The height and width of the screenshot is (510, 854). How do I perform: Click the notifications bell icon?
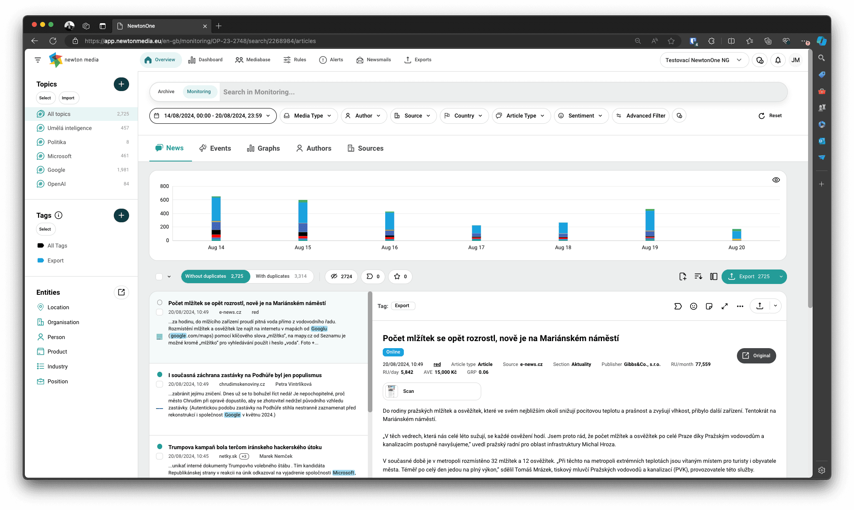click(778, 60)
